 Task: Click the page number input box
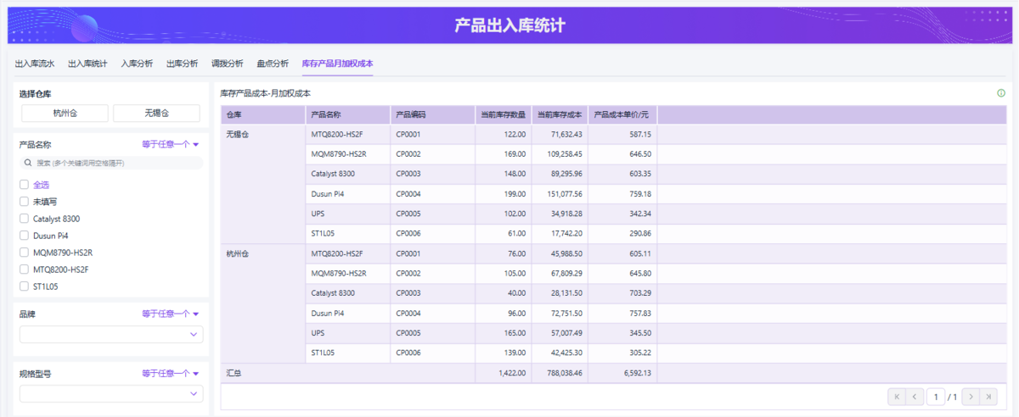(x=936, y=397)
